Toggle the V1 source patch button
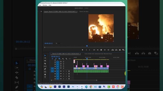Image resolution: width=163 pixels, height=91 pixels. [52, 69]
